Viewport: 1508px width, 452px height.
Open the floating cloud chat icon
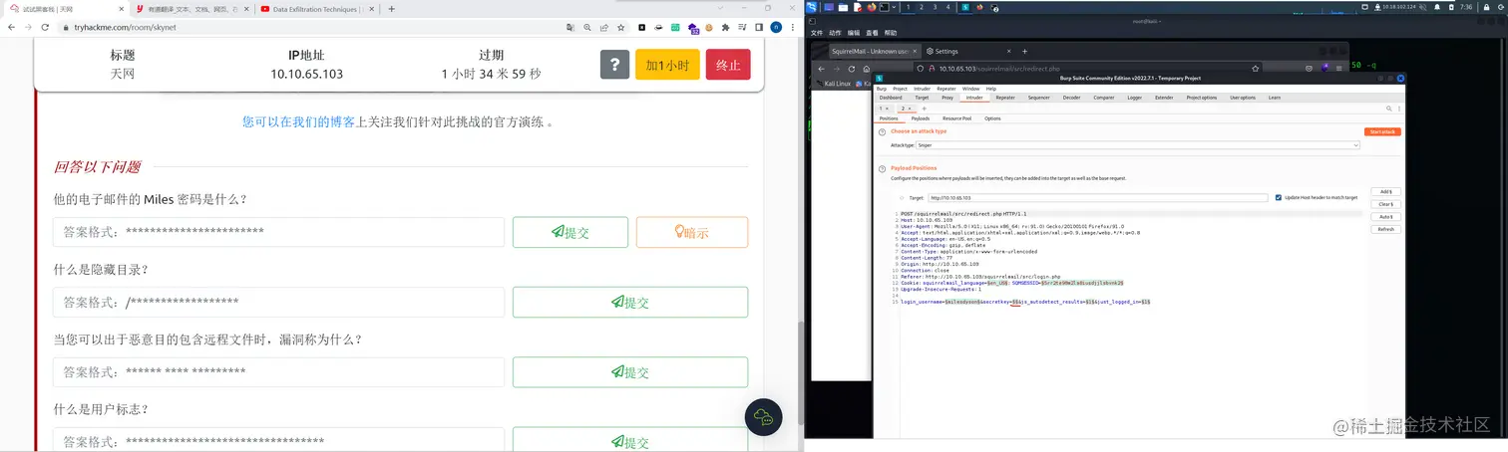click(766, 417)
